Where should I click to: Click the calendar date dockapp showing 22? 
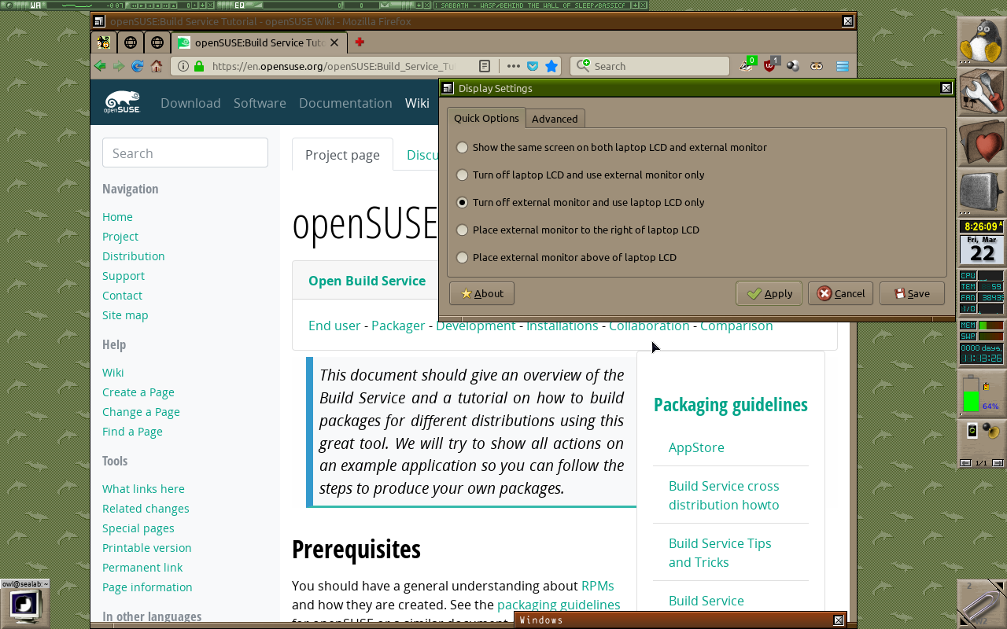[x=981, y=249]
